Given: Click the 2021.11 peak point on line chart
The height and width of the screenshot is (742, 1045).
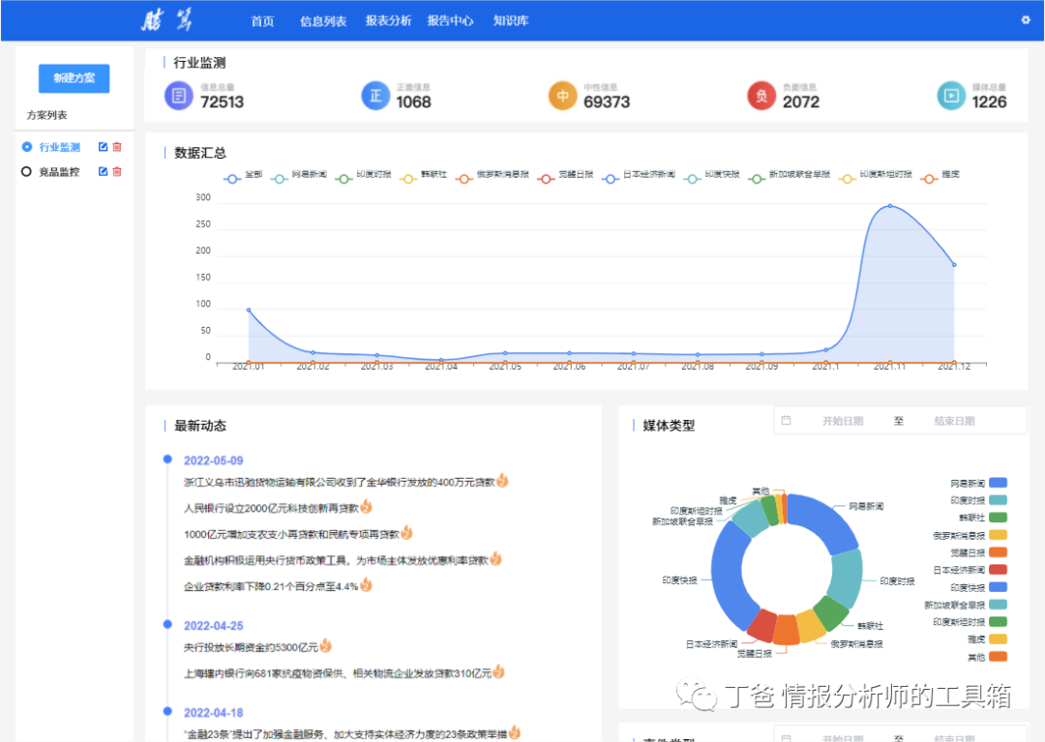Looking at the screenshot, I should point(890,206).
